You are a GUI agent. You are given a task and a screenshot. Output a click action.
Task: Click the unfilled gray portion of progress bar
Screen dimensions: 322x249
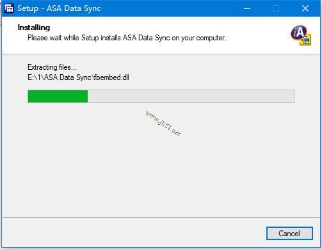pos(191,96)
